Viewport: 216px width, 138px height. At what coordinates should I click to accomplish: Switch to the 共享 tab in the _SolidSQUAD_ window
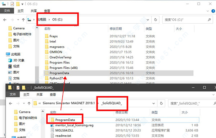coord(40,95)
